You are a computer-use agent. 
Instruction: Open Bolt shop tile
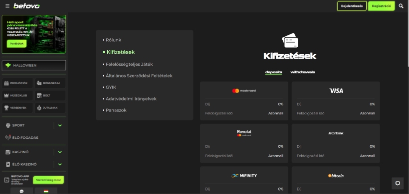[50, 96]
